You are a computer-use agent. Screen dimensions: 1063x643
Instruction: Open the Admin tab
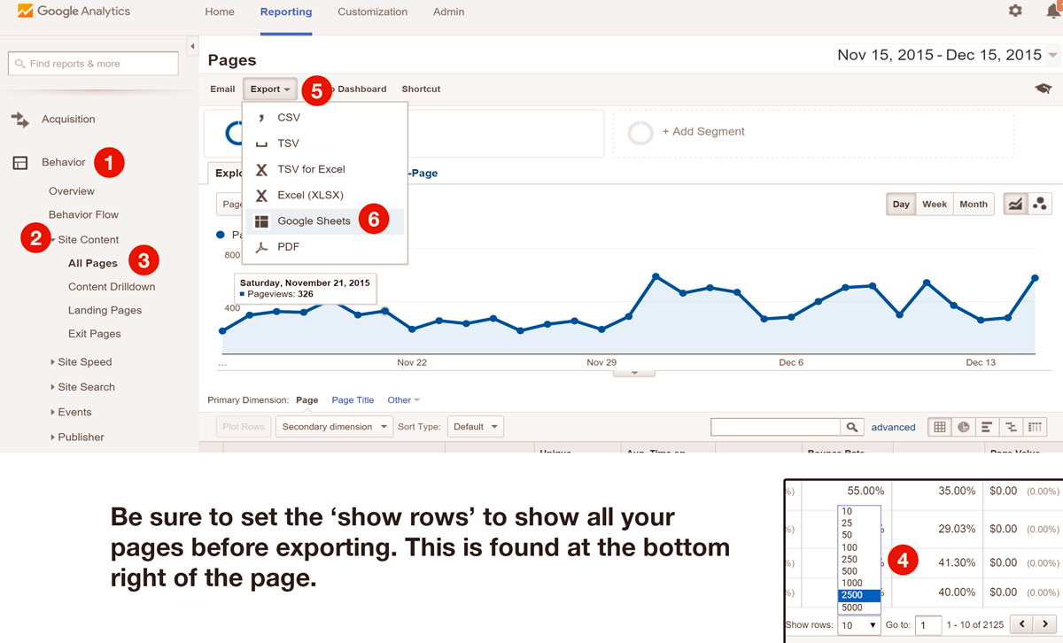tap(449, 12)
